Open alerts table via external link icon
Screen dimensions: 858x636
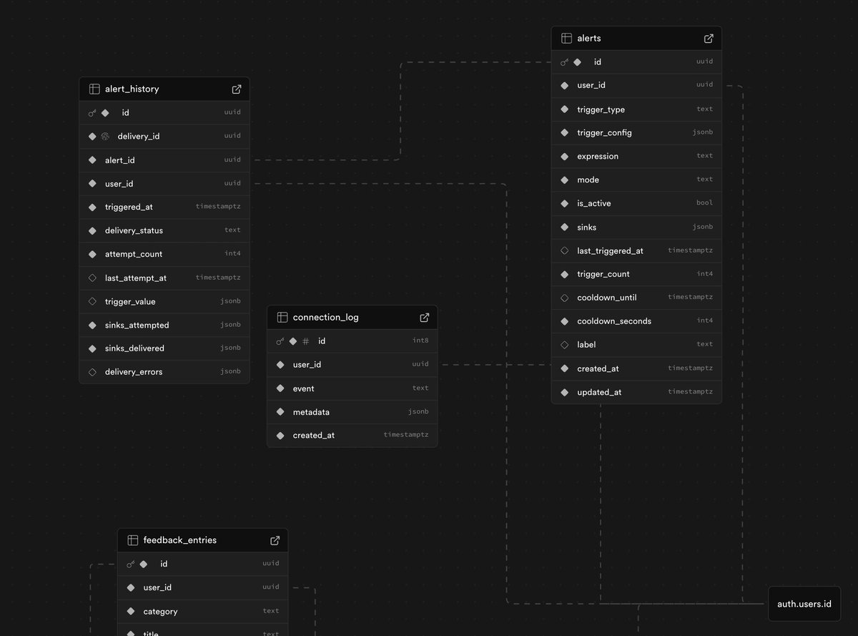(x=709, y=39)
